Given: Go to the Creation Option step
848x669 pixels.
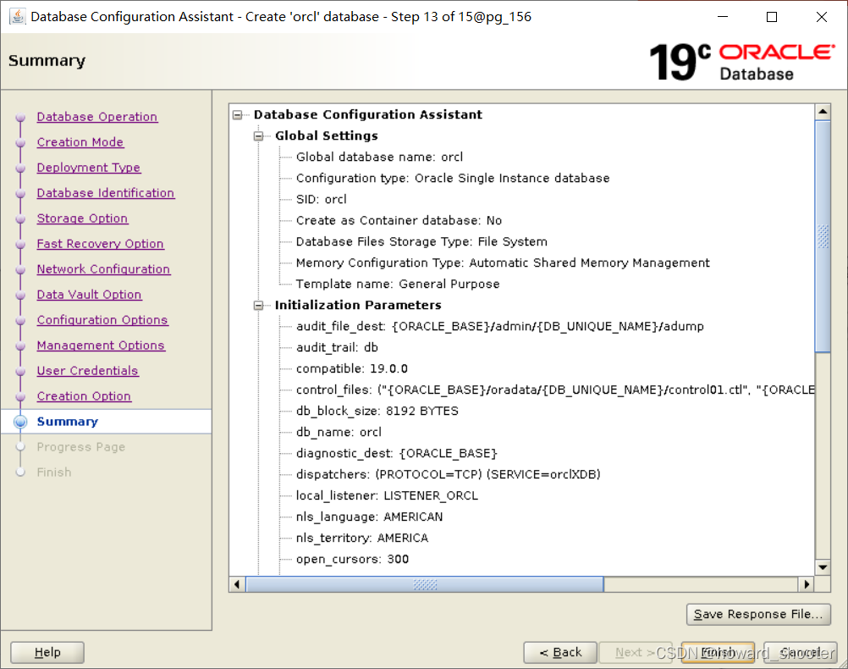Looking at the screenshot, I should (x=84, y=397).
